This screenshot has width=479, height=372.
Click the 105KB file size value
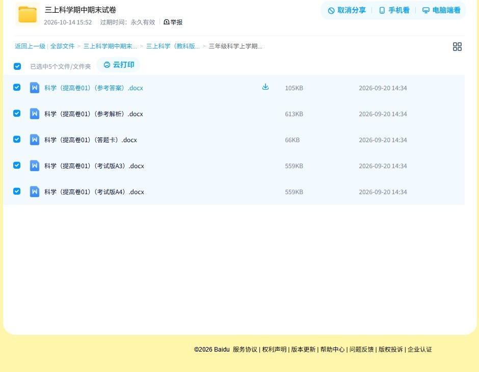(x=294, y=88)
